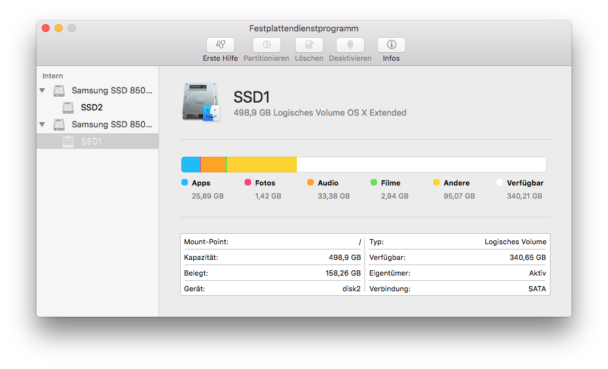This screenshot has width=608, height=369.
Task: Click the Verbindung value SATA
Action: (537, 289)
